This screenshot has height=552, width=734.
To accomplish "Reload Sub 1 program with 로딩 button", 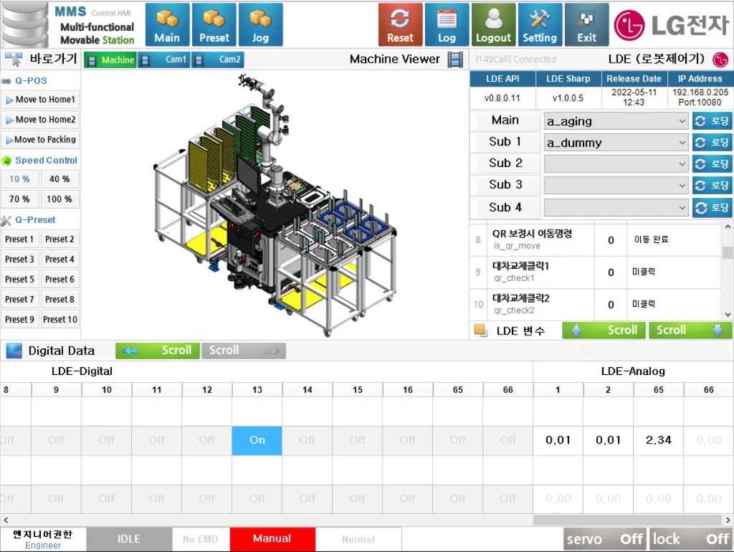I will point(712,143).
